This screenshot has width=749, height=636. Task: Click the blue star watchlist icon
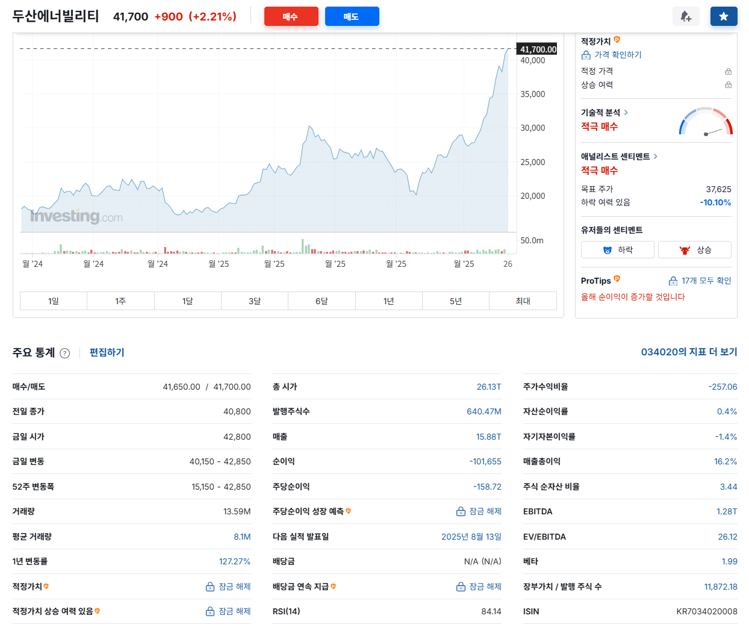[724, 16]
